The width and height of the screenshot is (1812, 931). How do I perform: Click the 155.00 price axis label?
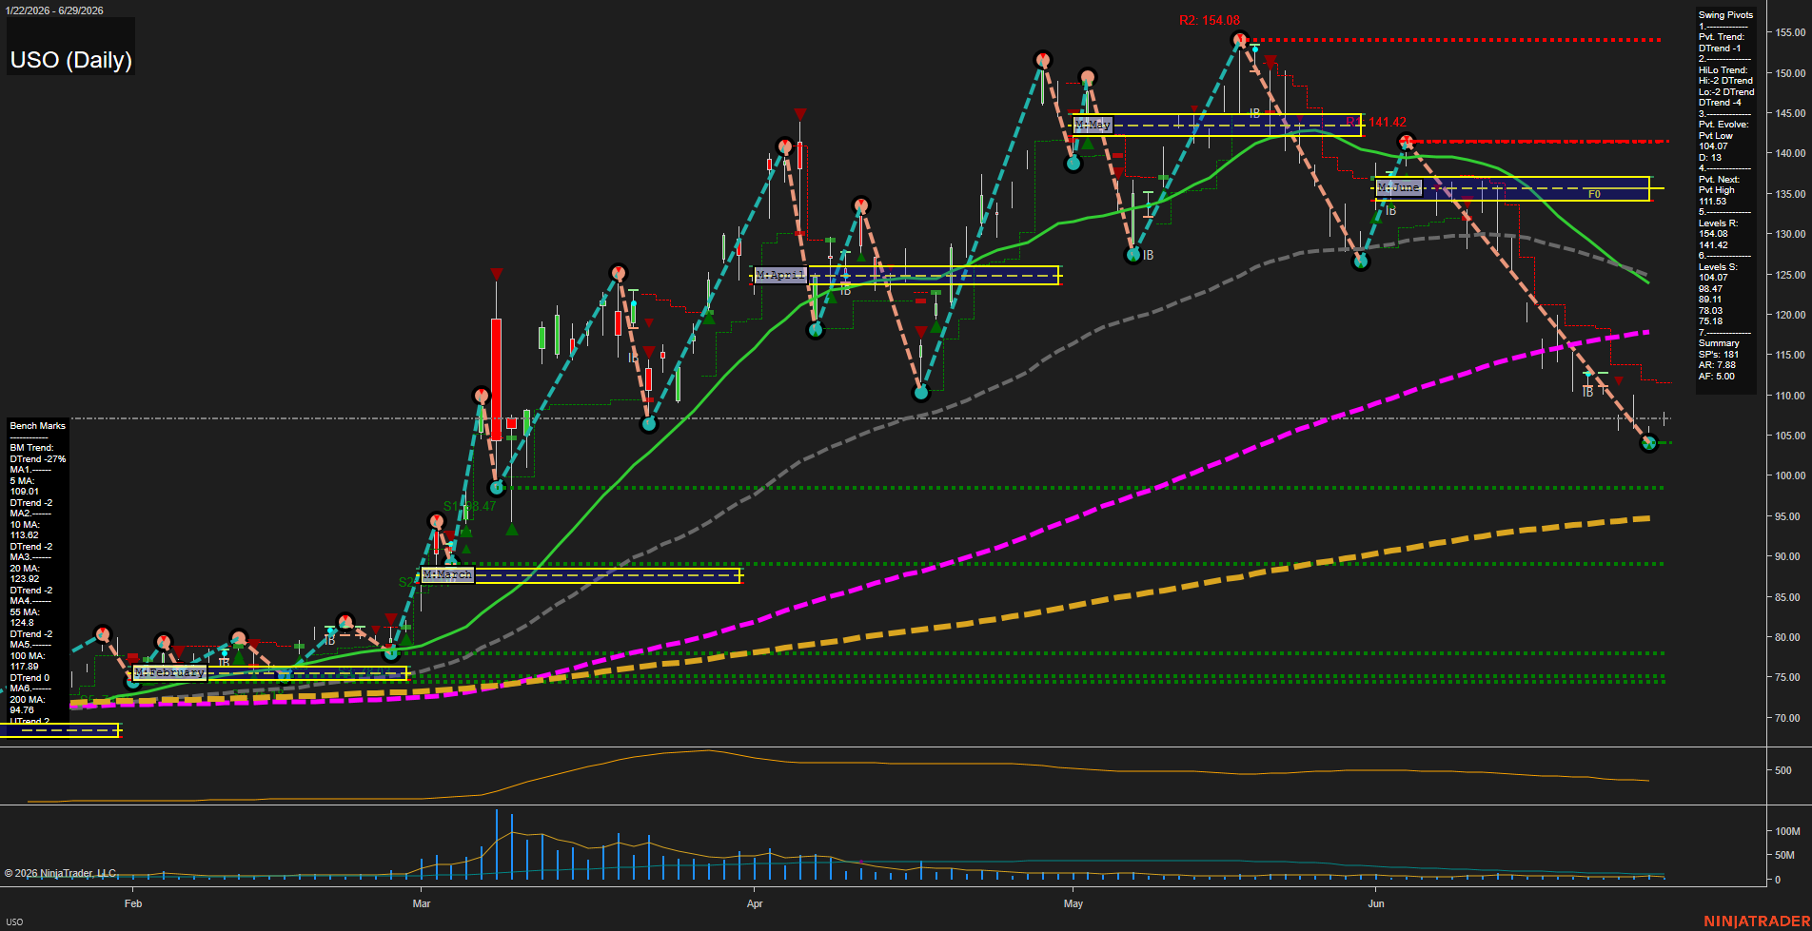click(x=1790, y=32)
